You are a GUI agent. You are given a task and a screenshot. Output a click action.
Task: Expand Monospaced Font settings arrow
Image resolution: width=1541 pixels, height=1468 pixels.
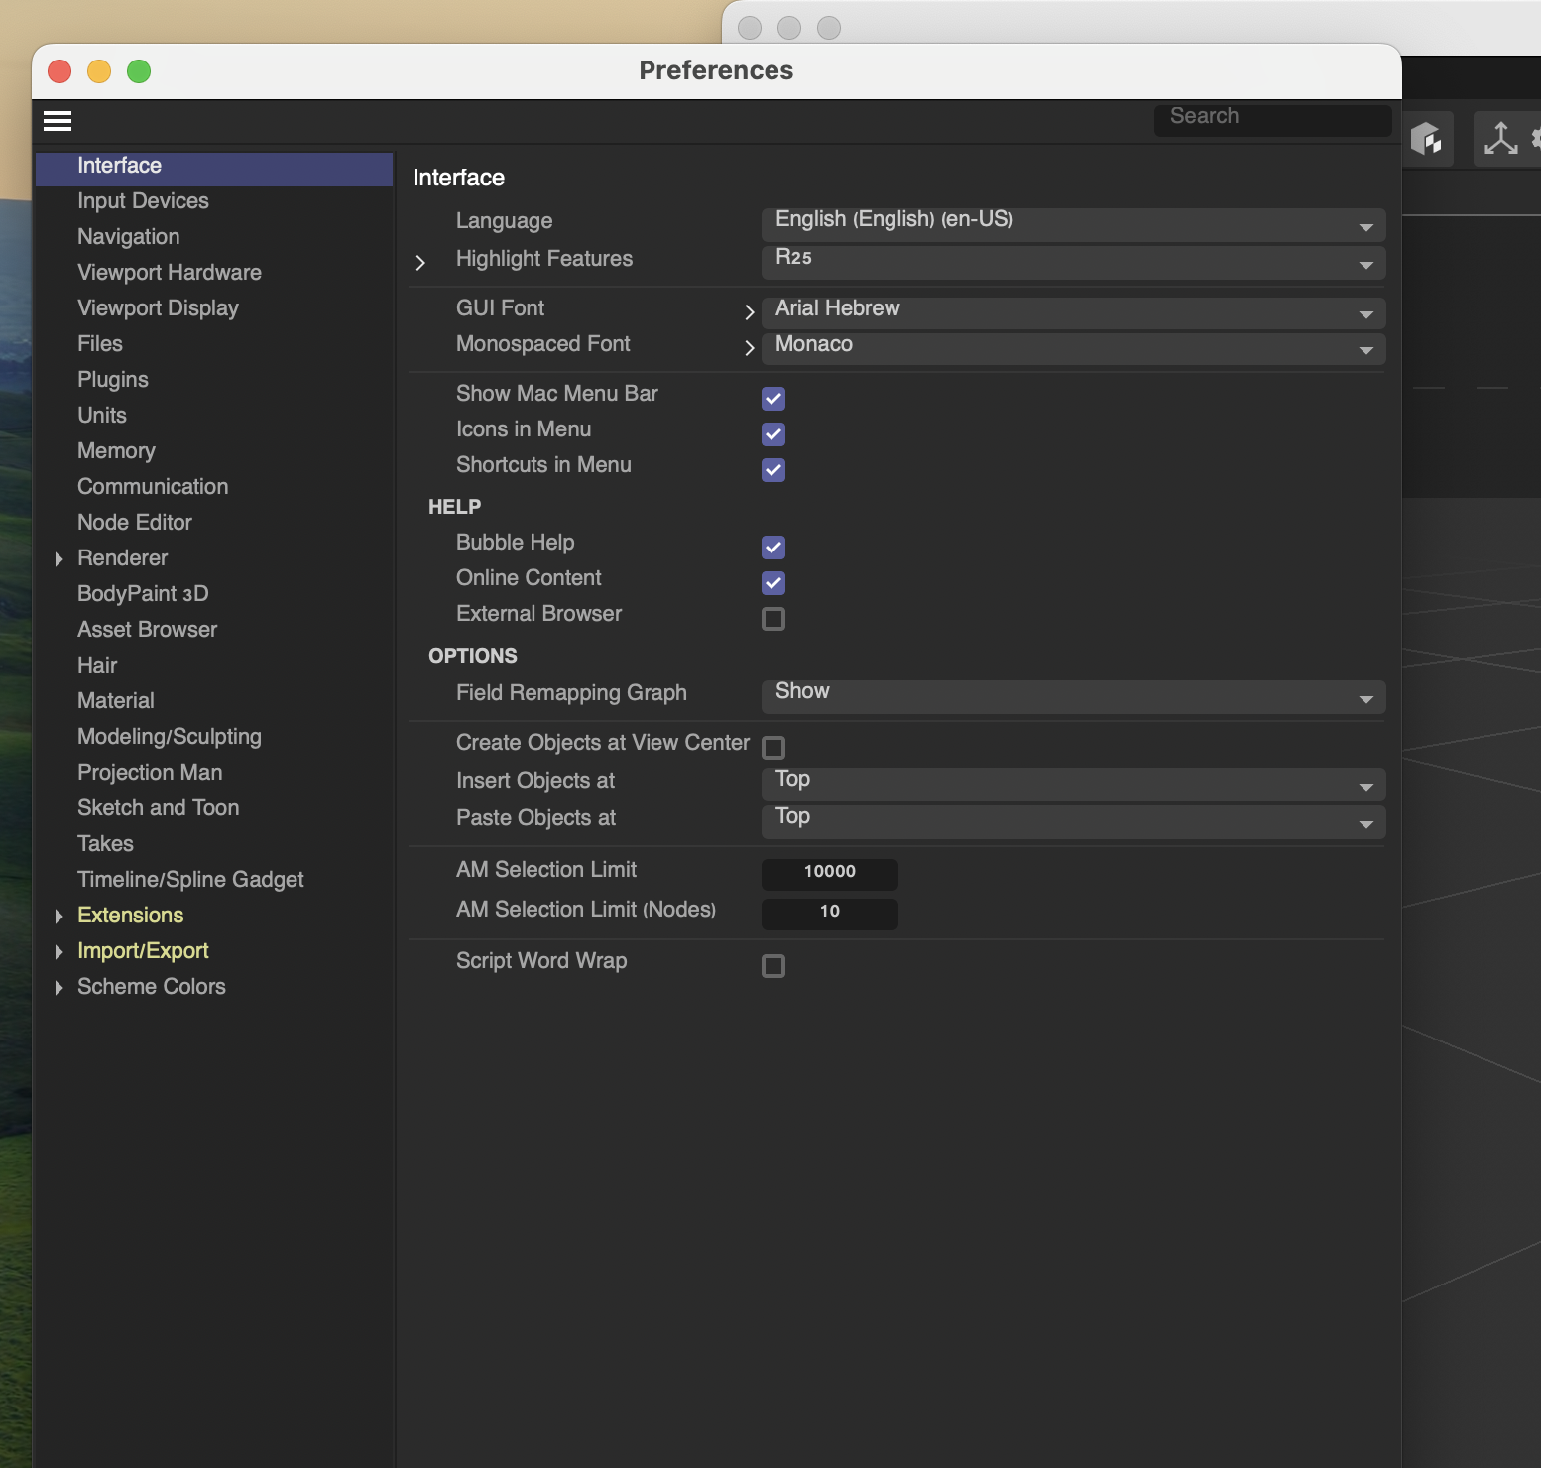point(750,348)
